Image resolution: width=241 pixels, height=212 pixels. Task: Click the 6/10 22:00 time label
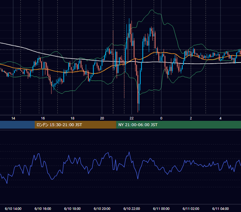coord(131,208)
